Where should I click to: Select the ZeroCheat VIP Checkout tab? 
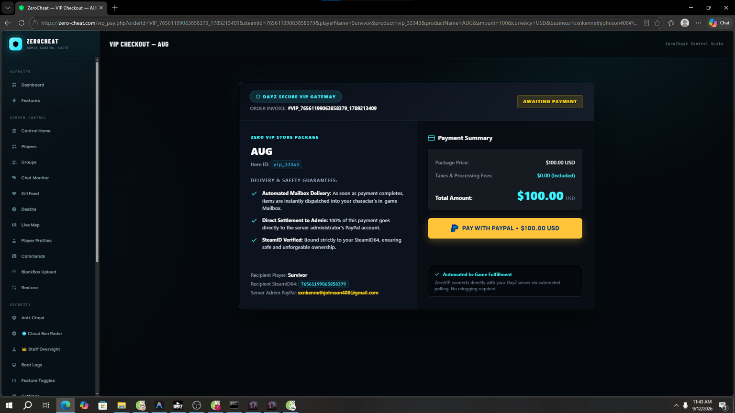61,8
